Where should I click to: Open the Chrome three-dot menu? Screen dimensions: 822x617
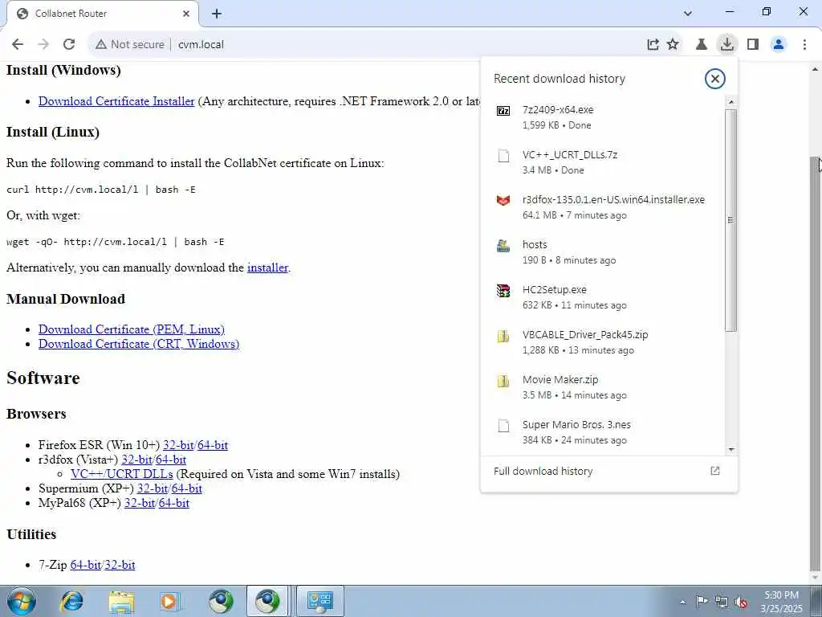tap(804, 45)
